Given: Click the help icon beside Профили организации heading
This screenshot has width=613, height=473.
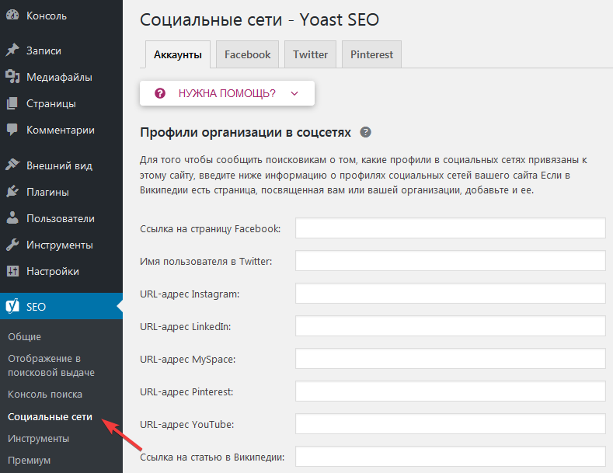Looking at the screenshot, I should (365, 132).
